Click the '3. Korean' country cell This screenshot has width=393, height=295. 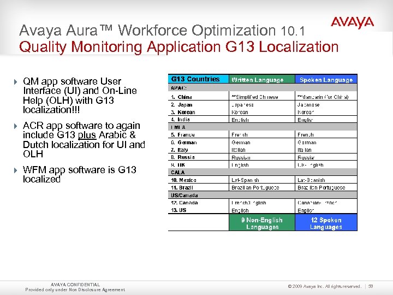198,112
